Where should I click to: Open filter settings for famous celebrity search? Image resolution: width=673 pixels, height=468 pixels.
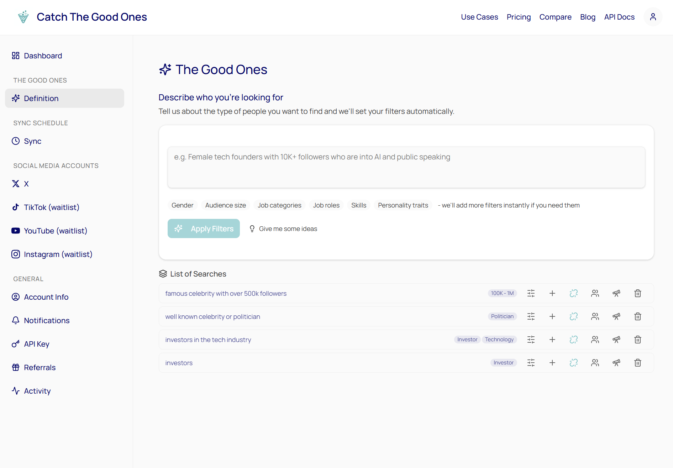(531, 293)
